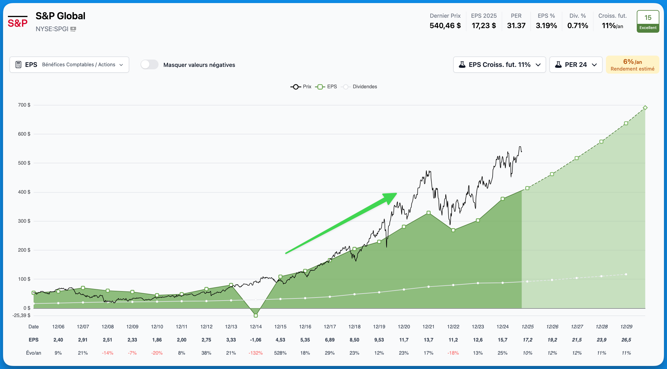The width and height of the screenshot is (667, 369).
Task: Click the green diamond marker ending the projection
Action: [x=645, y=108]
